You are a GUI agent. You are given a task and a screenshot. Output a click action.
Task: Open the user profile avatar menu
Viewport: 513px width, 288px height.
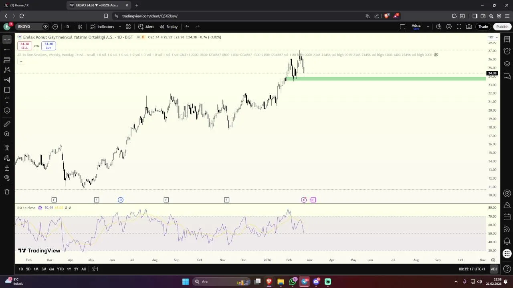point(7,26)
